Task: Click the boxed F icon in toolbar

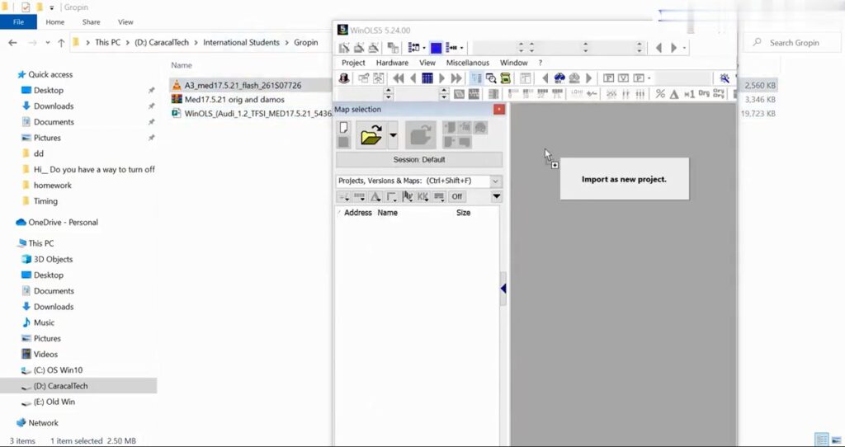Action: click(608, 78)
